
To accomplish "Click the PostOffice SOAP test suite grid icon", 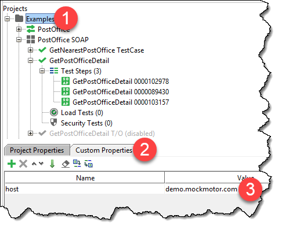I will [x=31, y=39].
